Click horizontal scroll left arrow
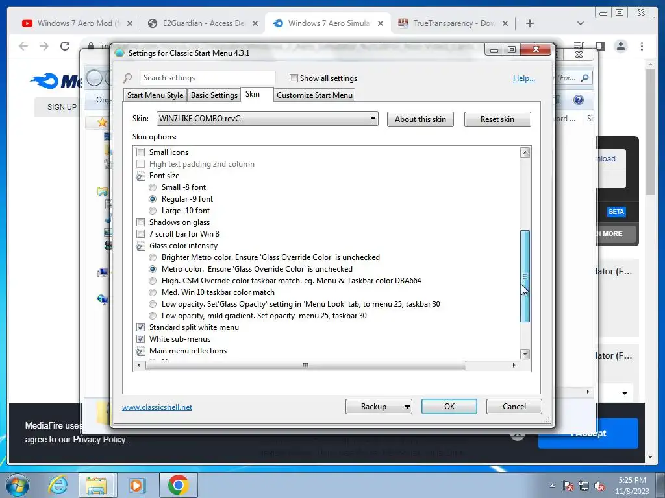 (139, 365)
